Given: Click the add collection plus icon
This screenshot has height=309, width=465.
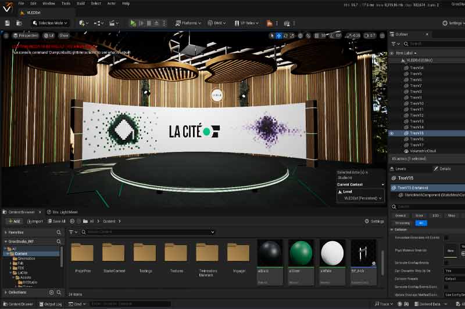Looking at the screenshot, I should point(51,292).
